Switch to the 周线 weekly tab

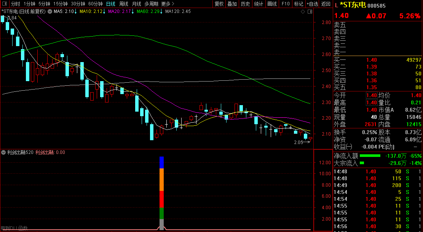(124, 4)
